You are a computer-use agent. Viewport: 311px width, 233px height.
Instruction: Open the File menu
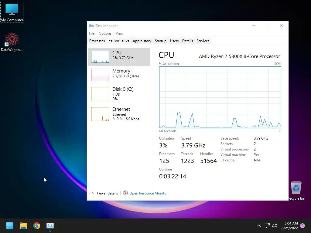(x=92, y=33)
